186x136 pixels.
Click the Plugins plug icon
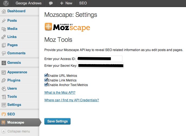pyautogui.click(x=4, y=80)
